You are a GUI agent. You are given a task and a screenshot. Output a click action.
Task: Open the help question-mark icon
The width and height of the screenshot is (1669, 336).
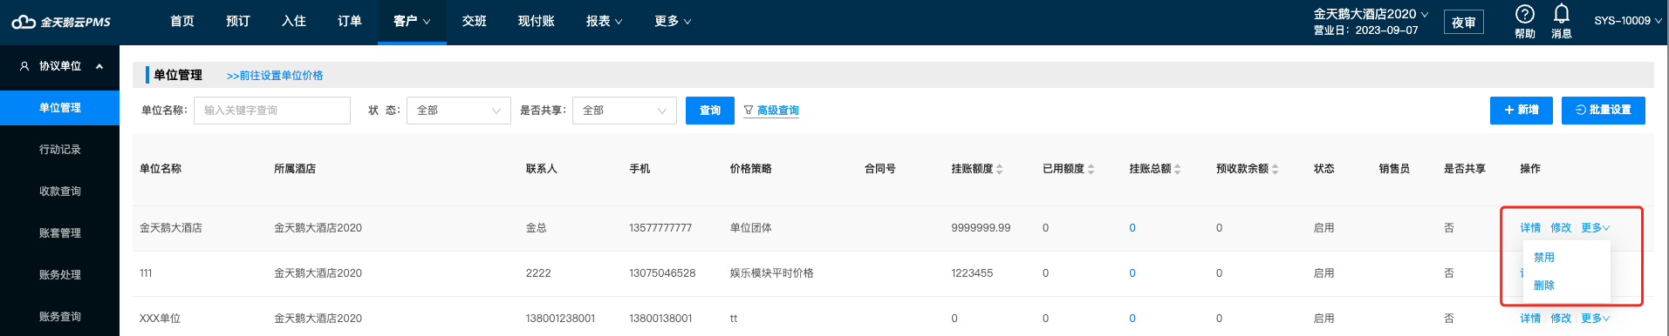click(1524, 14)
